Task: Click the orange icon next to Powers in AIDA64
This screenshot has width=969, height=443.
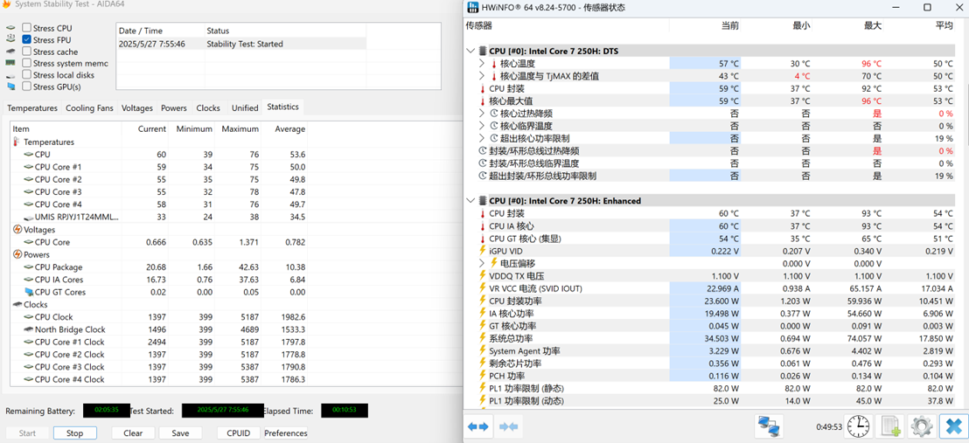Action: (x=17, y=254)
